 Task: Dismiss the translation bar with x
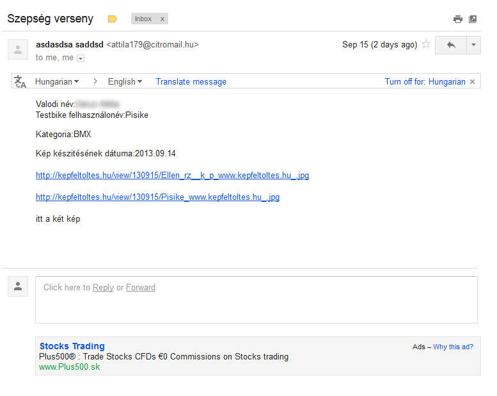[x=473, y=81]
